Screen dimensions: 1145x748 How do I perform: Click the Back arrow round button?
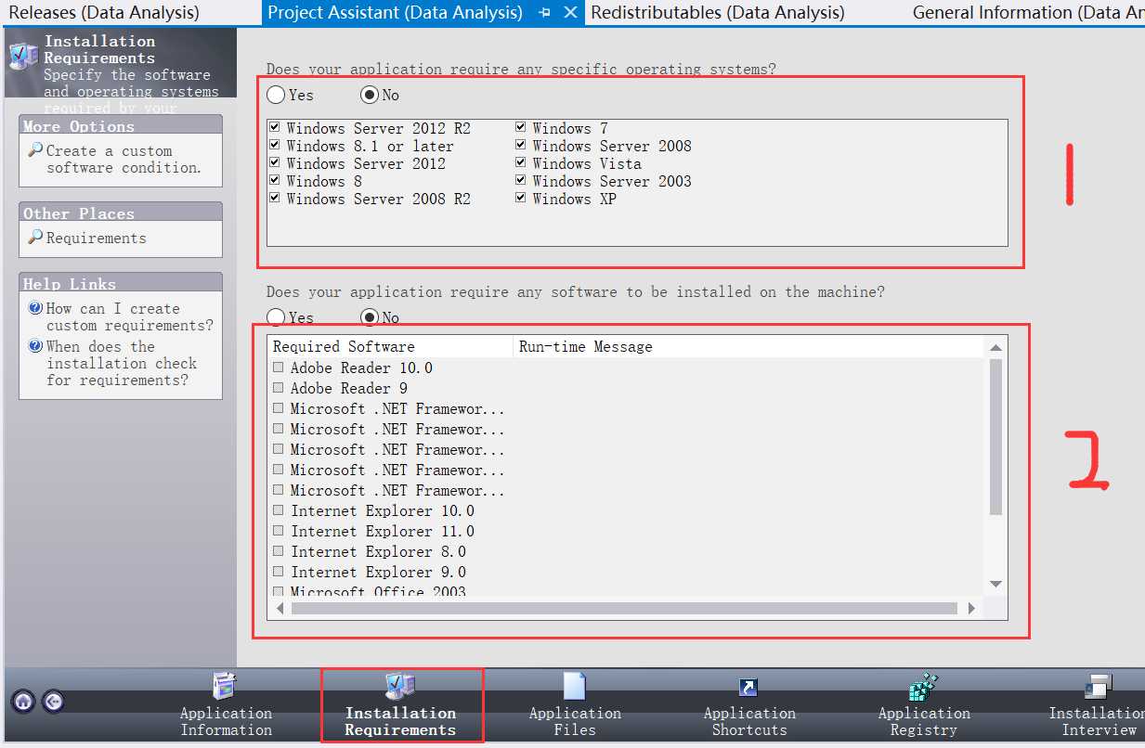tap(53, 701)
